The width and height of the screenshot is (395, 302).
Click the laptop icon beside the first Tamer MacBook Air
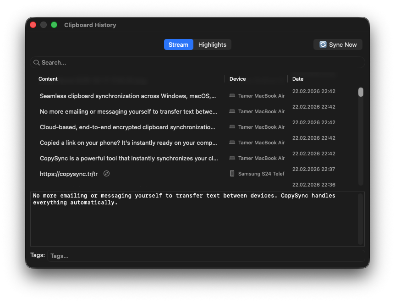click(231, 95)
